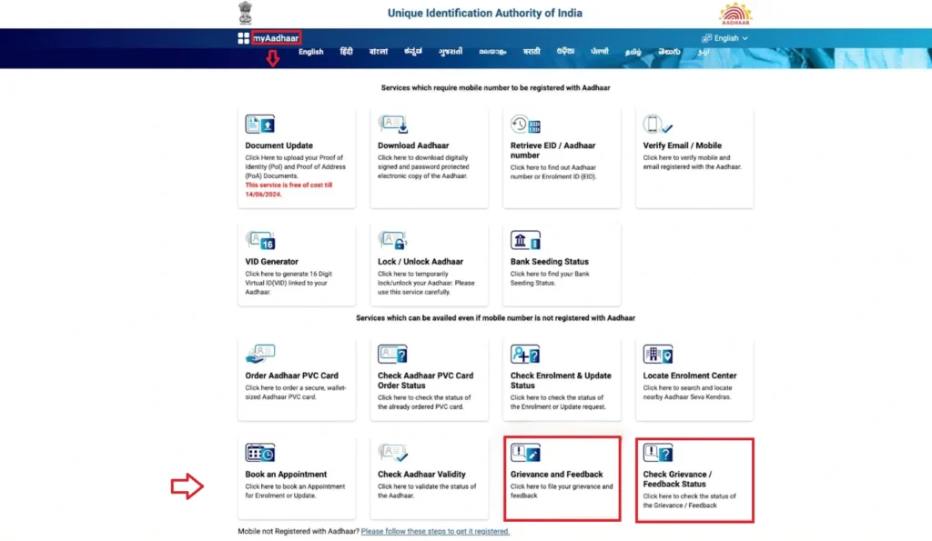The image size is (932, 541).
Task: Click the Check Grievance / Feedback Status icon
Action: click(x=658, y=453)
